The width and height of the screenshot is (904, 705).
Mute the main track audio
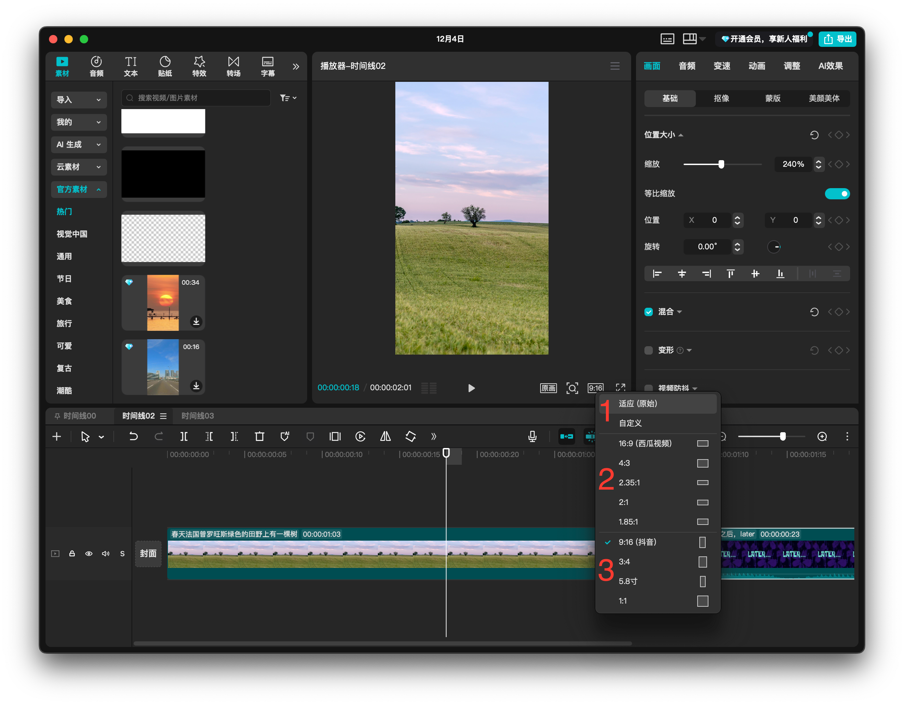106,554
